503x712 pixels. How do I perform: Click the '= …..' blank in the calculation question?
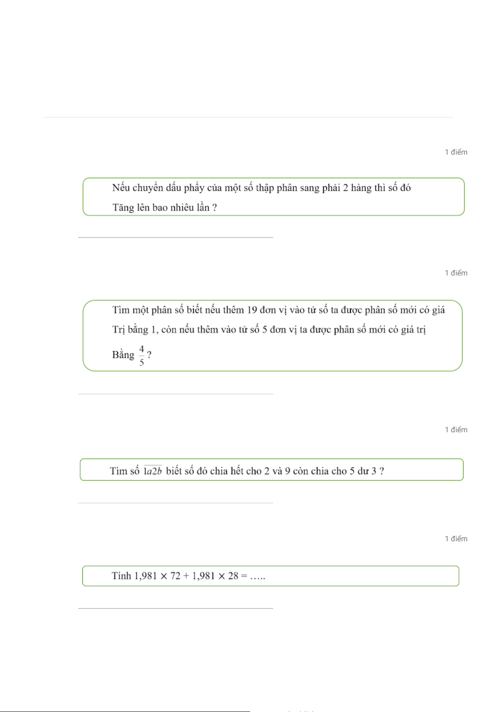coord(253,576)
